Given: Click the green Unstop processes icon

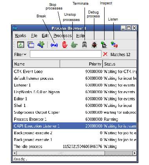Looking at the screenshot, I should click(74, 45).
